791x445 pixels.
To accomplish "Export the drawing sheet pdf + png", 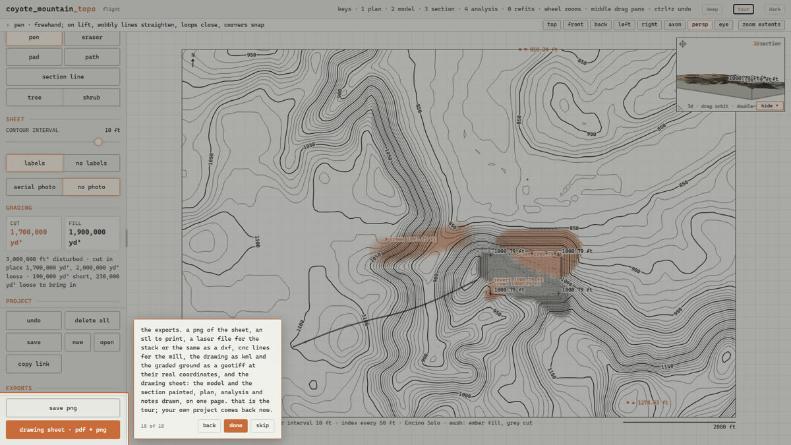I will [63, 430].
